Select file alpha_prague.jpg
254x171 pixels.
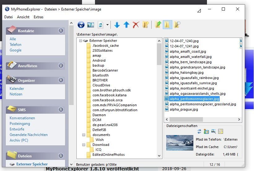pyautogui.click(x=184, y=109)
